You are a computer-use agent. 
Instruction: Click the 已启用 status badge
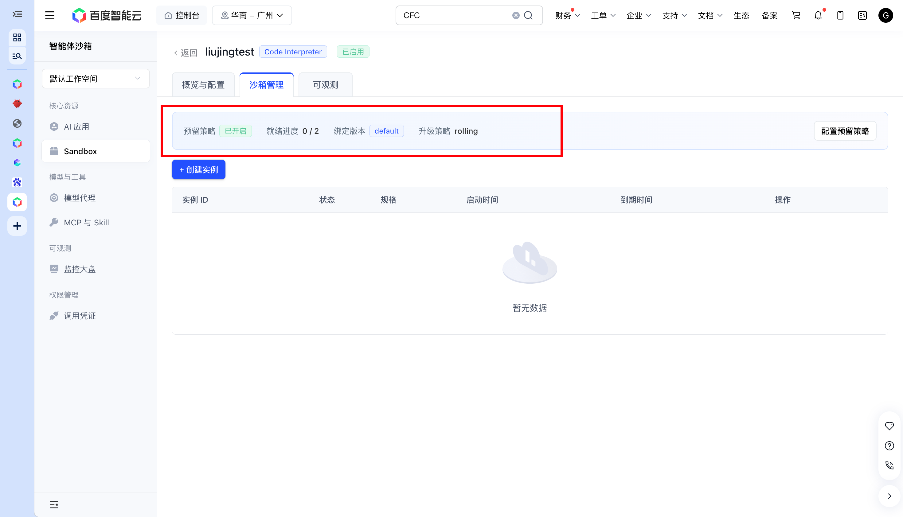pos(353,52)
